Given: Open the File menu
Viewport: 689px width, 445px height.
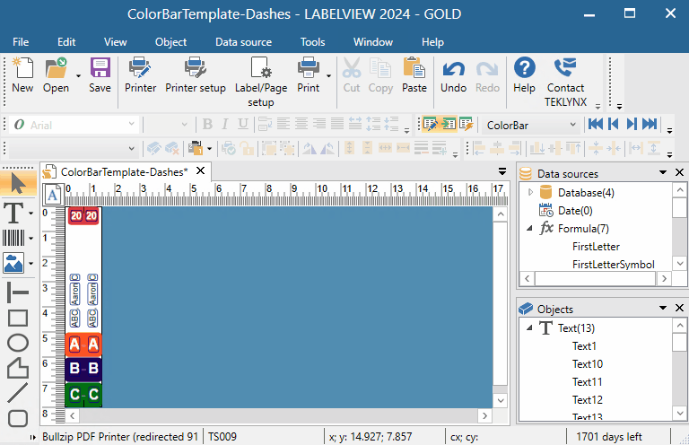Looking at the screenshot, I should click(21, 42).
